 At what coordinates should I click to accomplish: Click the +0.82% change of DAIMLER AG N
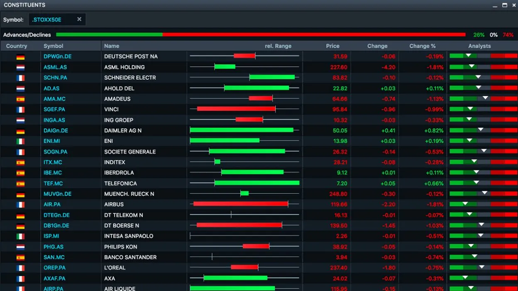[x=434, y=131]
